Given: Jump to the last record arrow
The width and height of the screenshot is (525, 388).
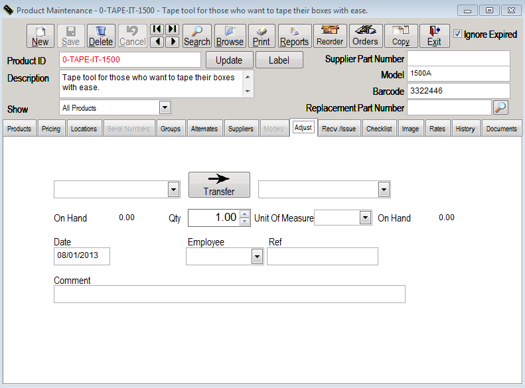Looking at the screenshot, I should tap(172, 29).
